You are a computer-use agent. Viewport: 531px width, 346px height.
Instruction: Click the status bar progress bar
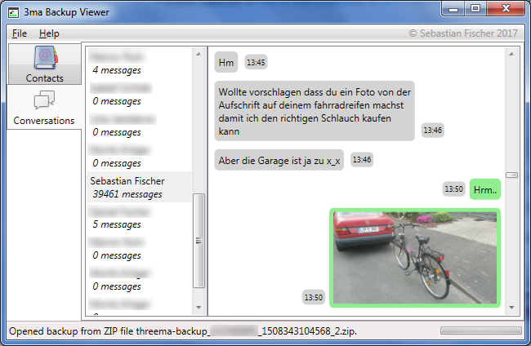(481, 330)
